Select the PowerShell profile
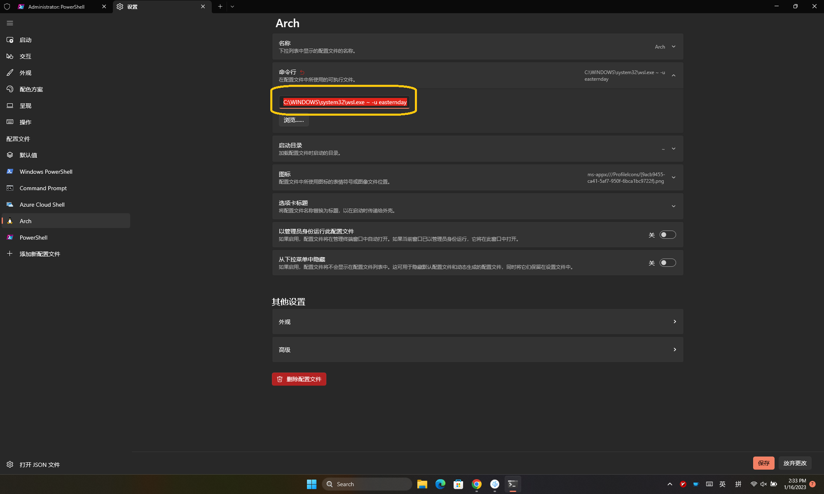This screenshot has height=494, width=824. click(x=66, y=238)
